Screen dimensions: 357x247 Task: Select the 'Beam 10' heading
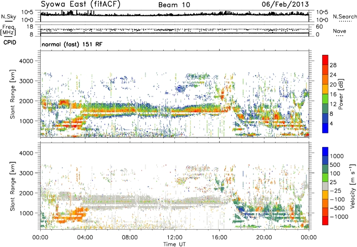[x=174, y=5]
